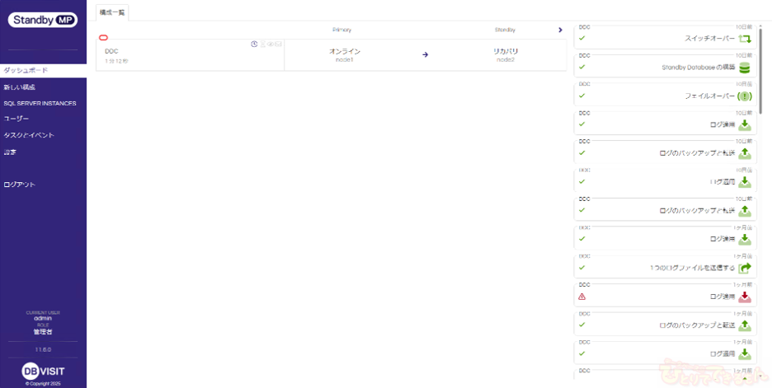
Task: Open タスクとイベント in the sidebar
Action: (x=29, y=135)
